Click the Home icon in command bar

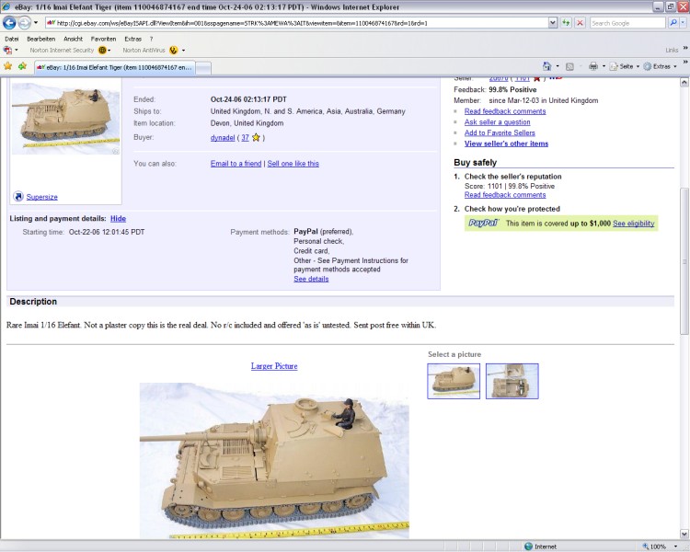coord(546,66)
